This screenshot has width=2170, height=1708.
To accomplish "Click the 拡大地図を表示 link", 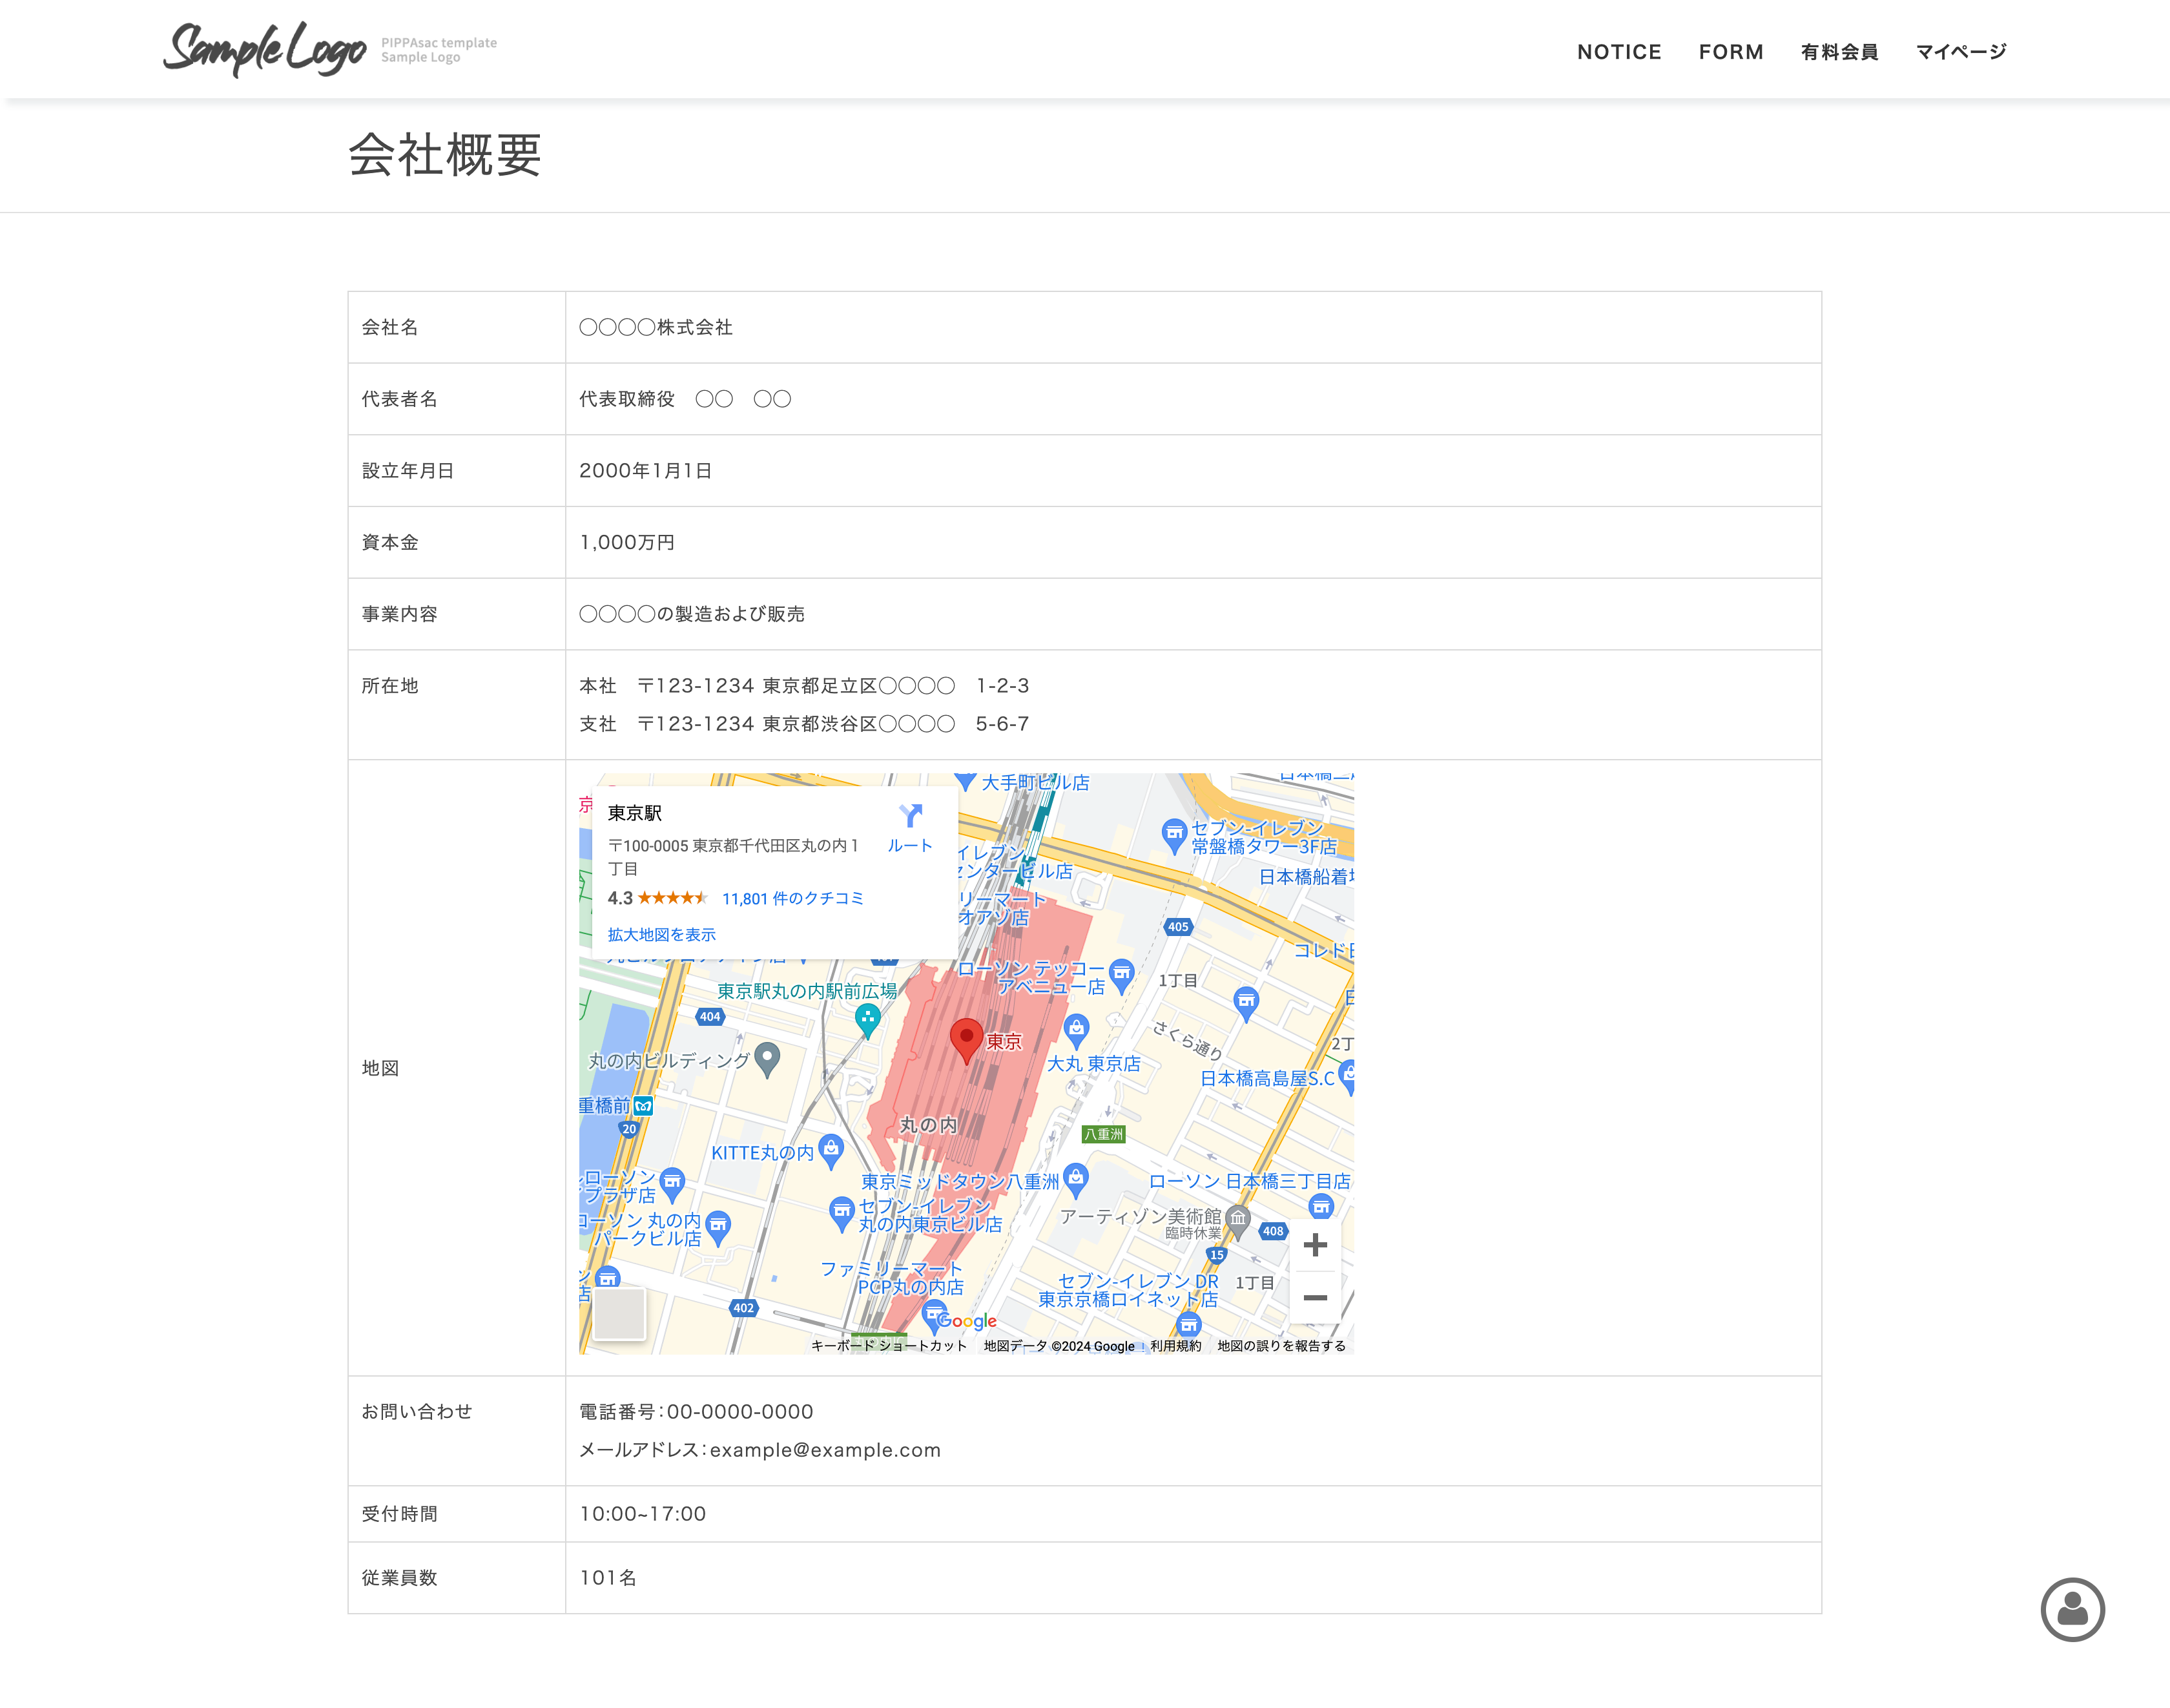I will pyautogui.click(x=661, y=934).
